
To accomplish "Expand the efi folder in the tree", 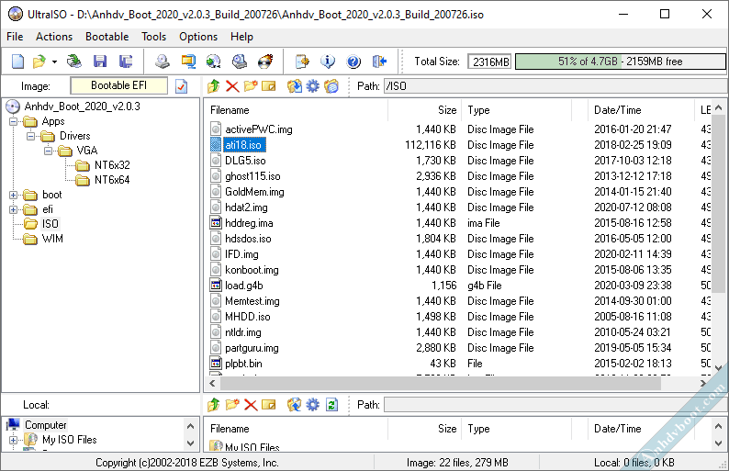I will coord(14,209).
